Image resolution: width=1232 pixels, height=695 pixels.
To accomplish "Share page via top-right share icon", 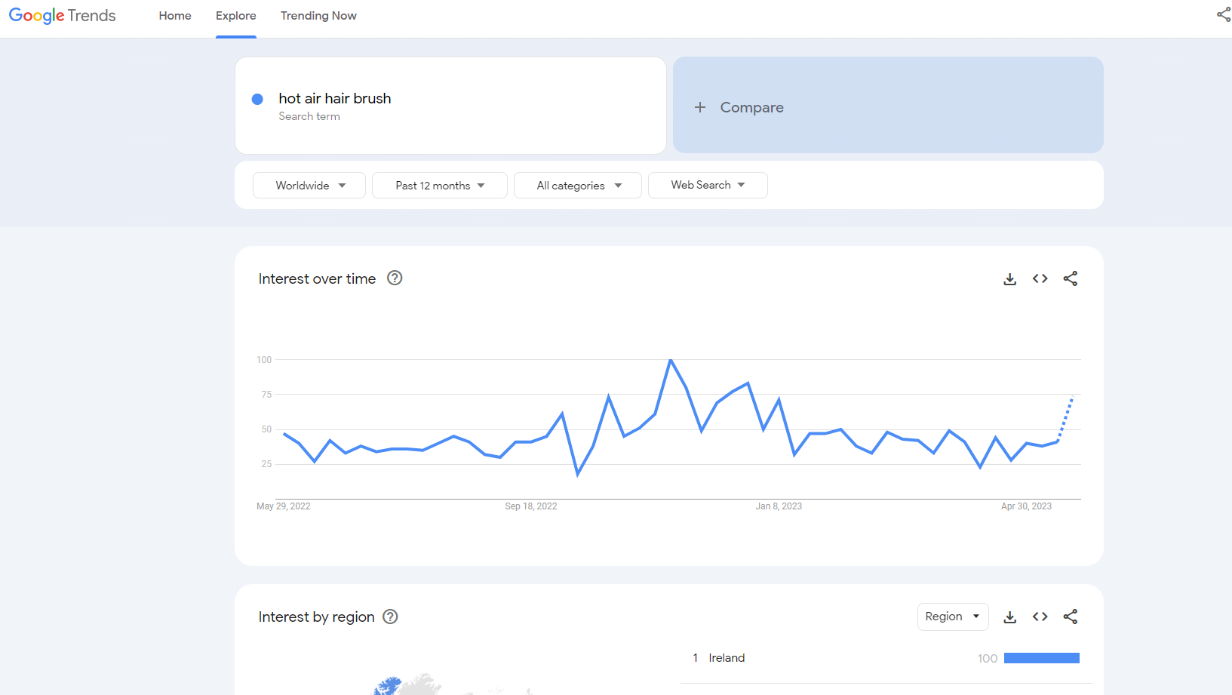I will pyautogui.click(x=1224, y=14).
